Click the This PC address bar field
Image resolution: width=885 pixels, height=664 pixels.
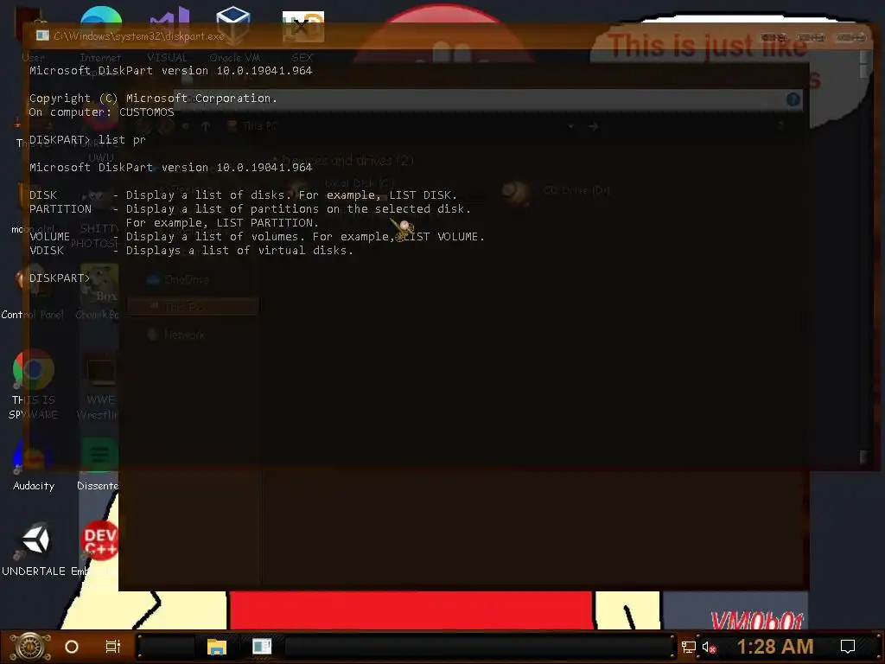point(395,126)
